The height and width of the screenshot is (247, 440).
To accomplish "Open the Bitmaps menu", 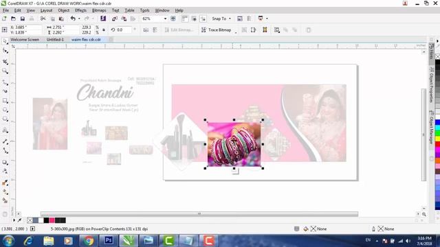I will [x=99, y=10].
